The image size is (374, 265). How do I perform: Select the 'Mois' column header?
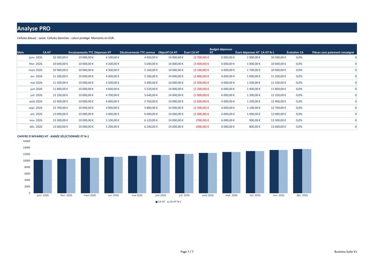pos(21,52)
